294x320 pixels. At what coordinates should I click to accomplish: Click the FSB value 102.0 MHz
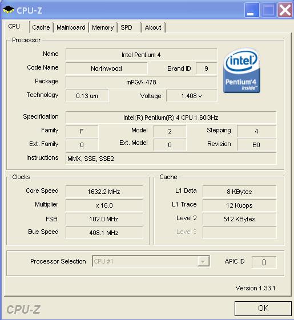point(104,219)
